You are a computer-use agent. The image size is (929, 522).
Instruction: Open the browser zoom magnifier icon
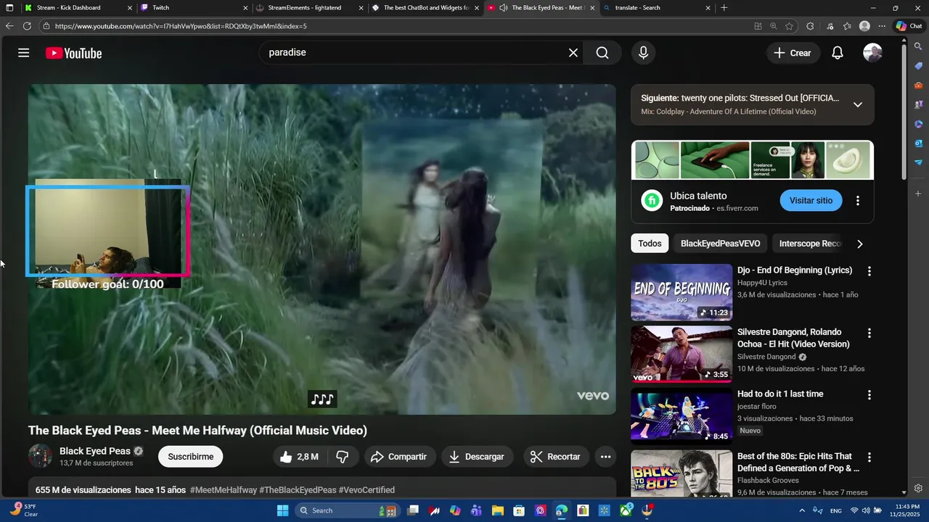pyautogui.click(x=774, y=26)
